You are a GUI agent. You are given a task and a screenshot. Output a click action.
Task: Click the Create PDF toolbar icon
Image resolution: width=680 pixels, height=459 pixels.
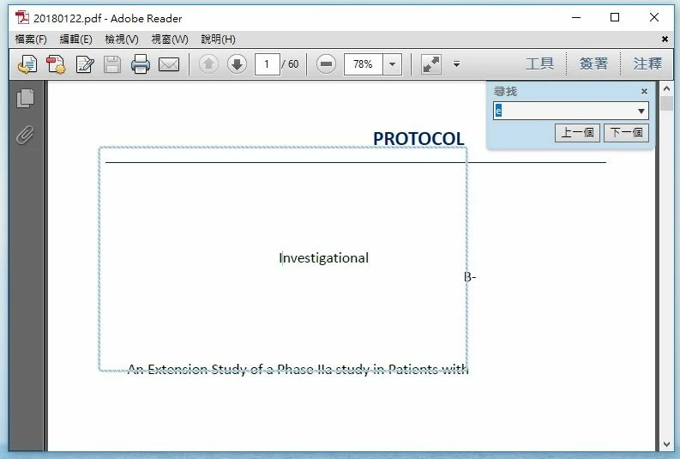[56, 64]
